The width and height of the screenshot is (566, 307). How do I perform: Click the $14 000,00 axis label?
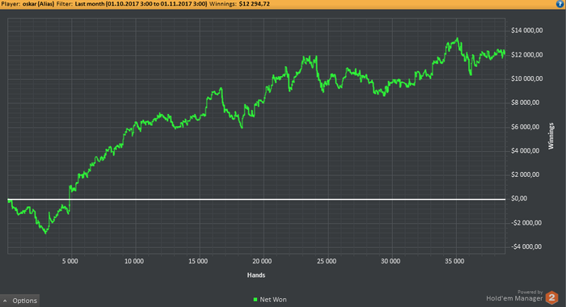coord(526,31)
